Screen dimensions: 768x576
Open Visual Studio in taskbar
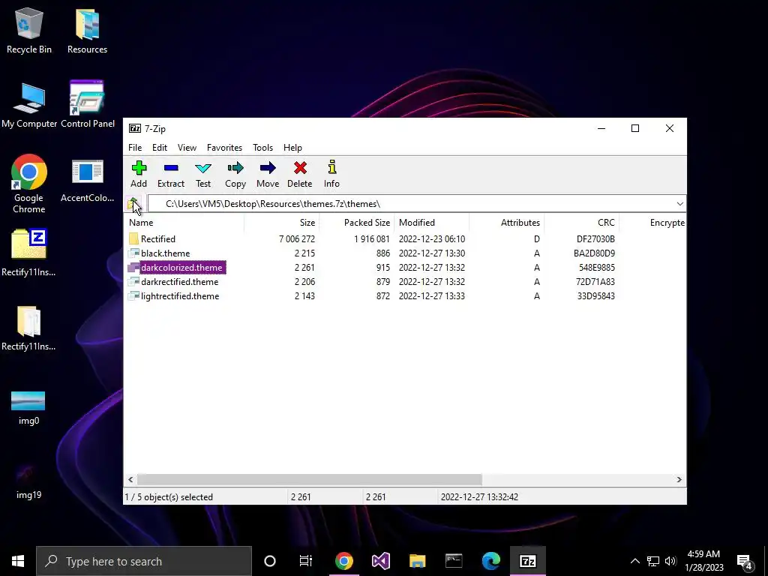[x=380, y=561]
